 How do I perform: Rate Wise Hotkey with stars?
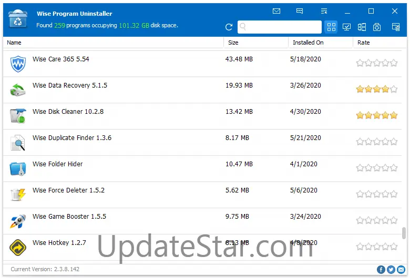[x=377, y=247]
